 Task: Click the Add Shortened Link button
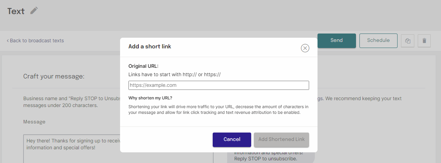[x=281, y=139]
